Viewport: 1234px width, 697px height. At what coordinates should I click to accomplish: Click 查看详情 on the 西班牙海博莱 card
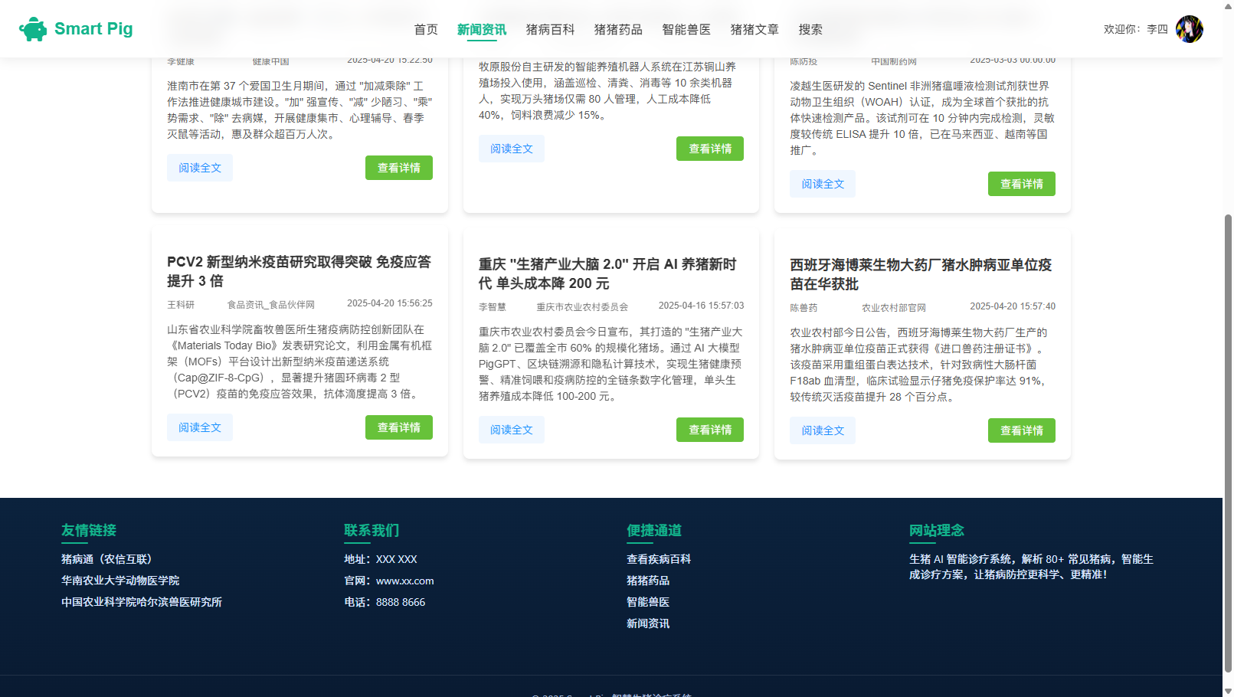1022,430
